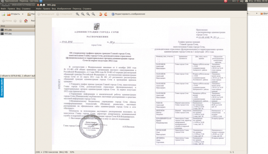268x154 pixels.
Task: Click the second magnifier zoom icon
Action: coord(83,14)
